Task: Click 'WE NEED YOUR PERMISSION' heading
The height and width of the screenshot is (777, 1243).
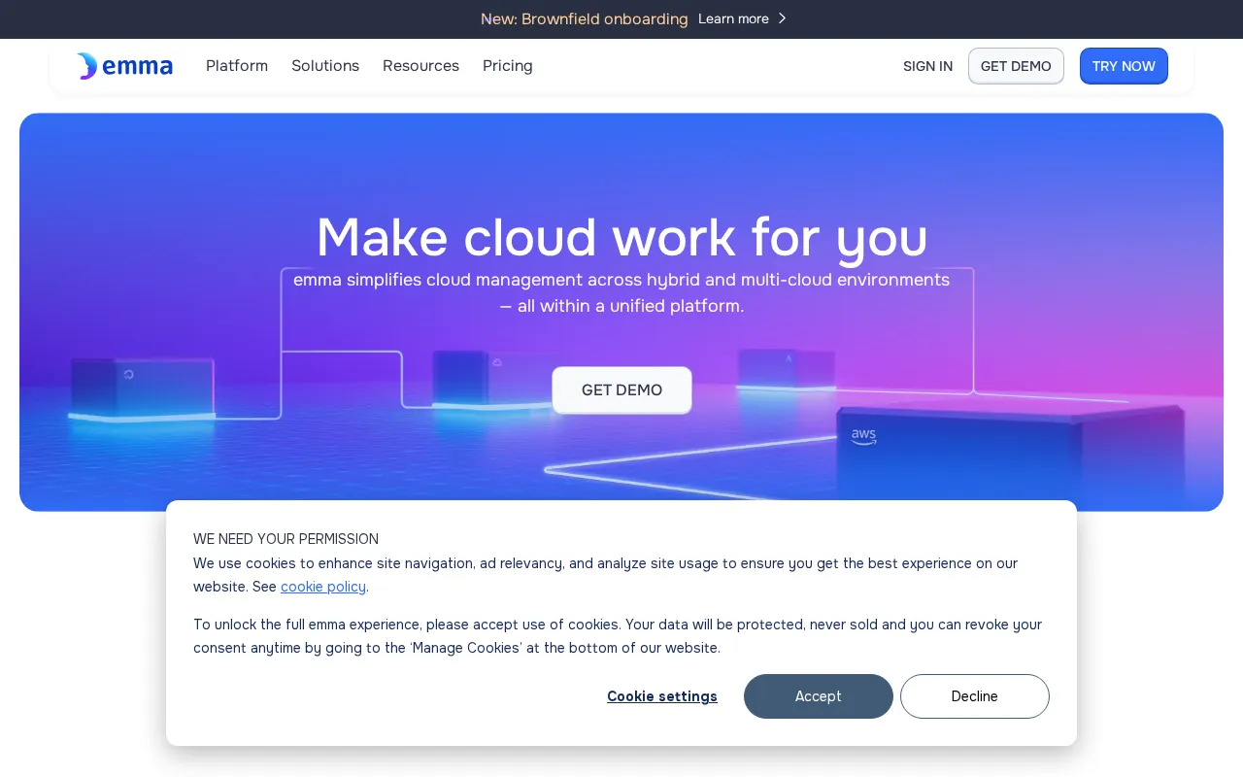Action: coord(286,539)
